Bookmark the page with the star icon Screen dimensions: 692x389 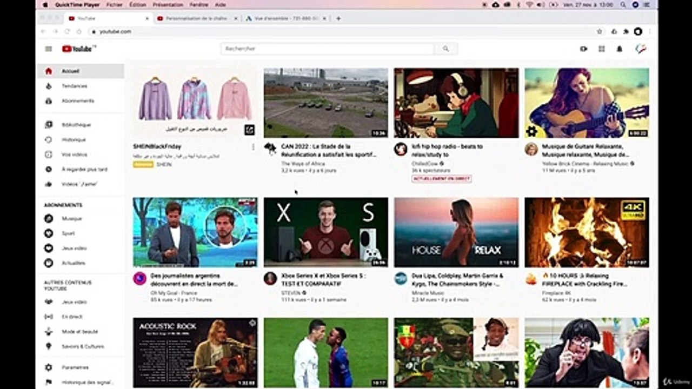click(x=600, y=31)
